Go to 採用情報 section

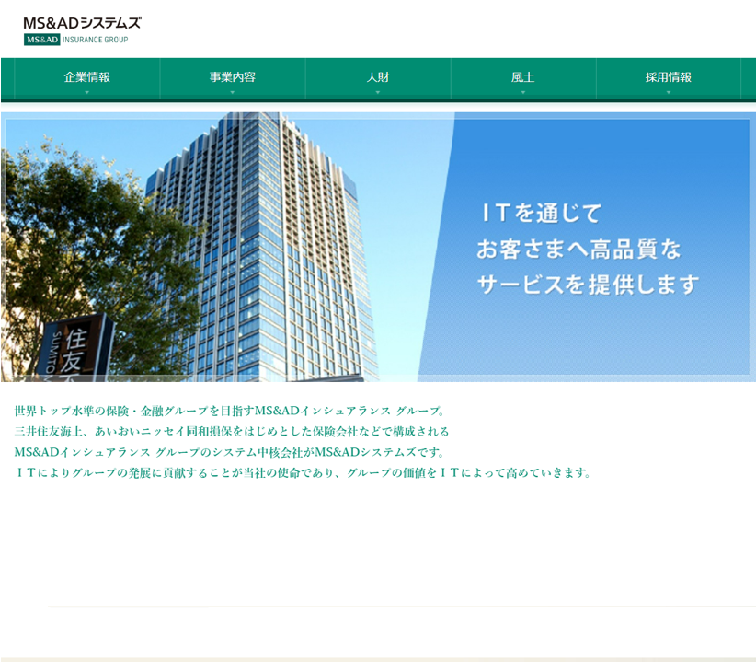pos(669,77)
